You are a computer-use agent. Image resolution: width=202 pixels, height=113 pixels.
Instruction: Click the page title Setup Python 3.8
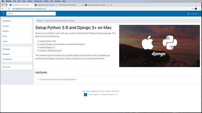(x=74, y=28)
